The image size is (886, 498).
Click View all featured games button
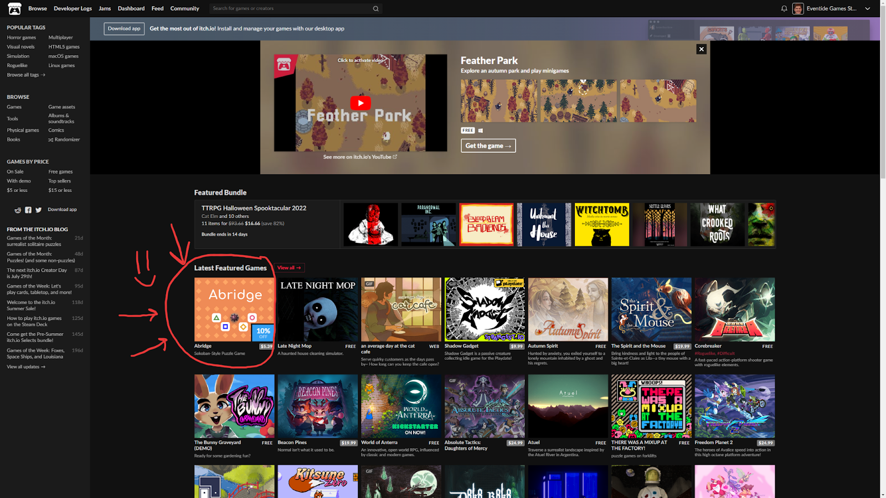289,268
